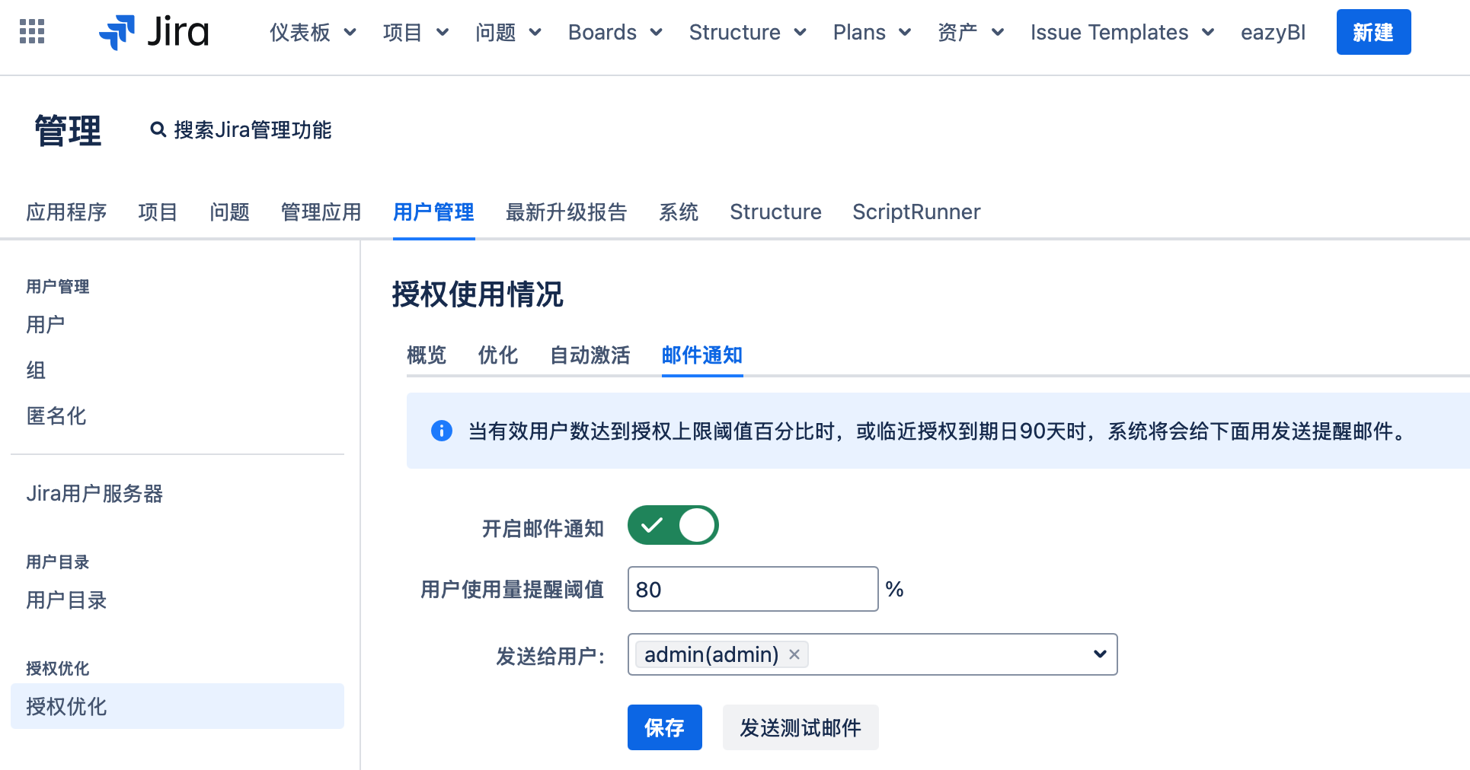Image resolution: width=1470 pixels, height=770 pixels.
Task: Click the Jira logo
Action: (x=154, y=32)
